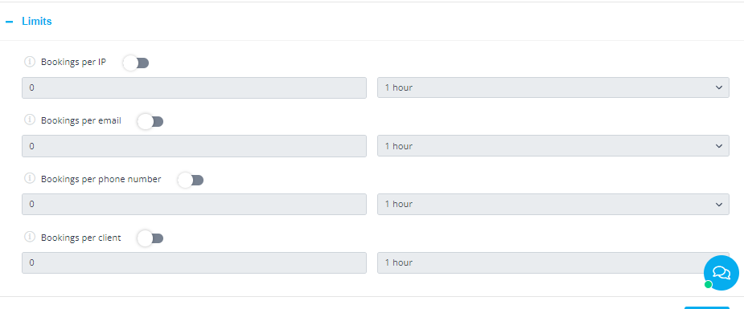Image resolution: width=744 pixels, height=309 pixels.
Task: Enable the Bookings per email toggle
Action: tap(150, 122)
